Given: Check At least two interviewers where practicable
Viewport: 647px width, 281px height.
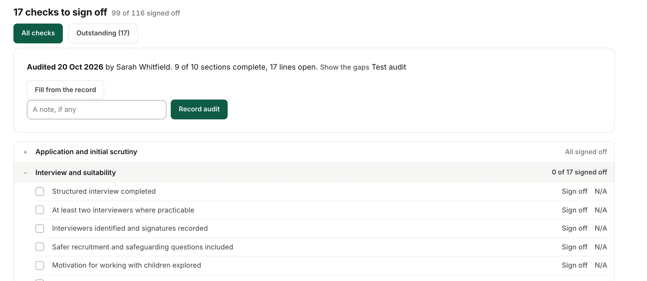Looking at the screenshot, I should coord(40,210).
